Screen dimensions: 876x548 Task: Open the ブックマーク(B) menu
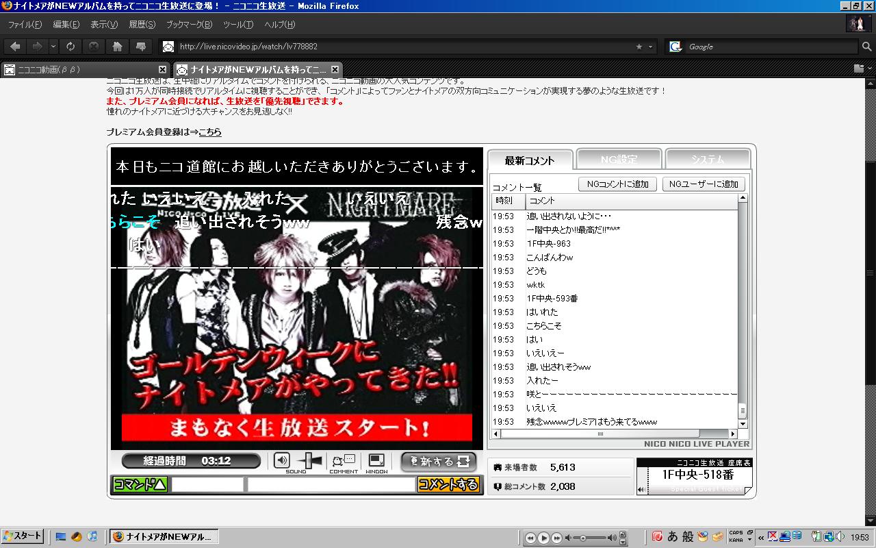click(x=190, y=25)
